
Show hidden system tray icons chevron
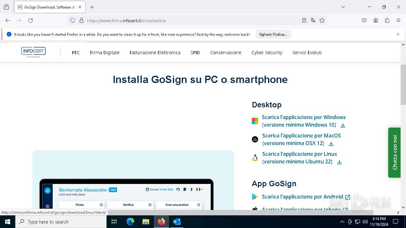(342, 222)
